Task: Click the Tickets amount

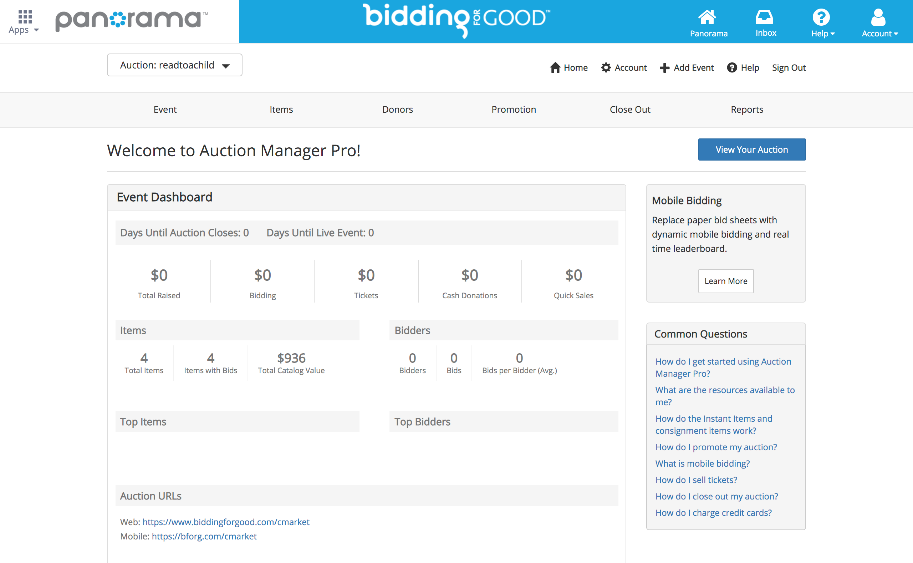Action: (366, 275)
